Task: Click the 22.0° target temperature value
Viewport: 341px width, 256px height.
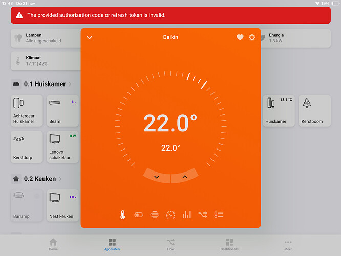Action: tap(170, 123)
